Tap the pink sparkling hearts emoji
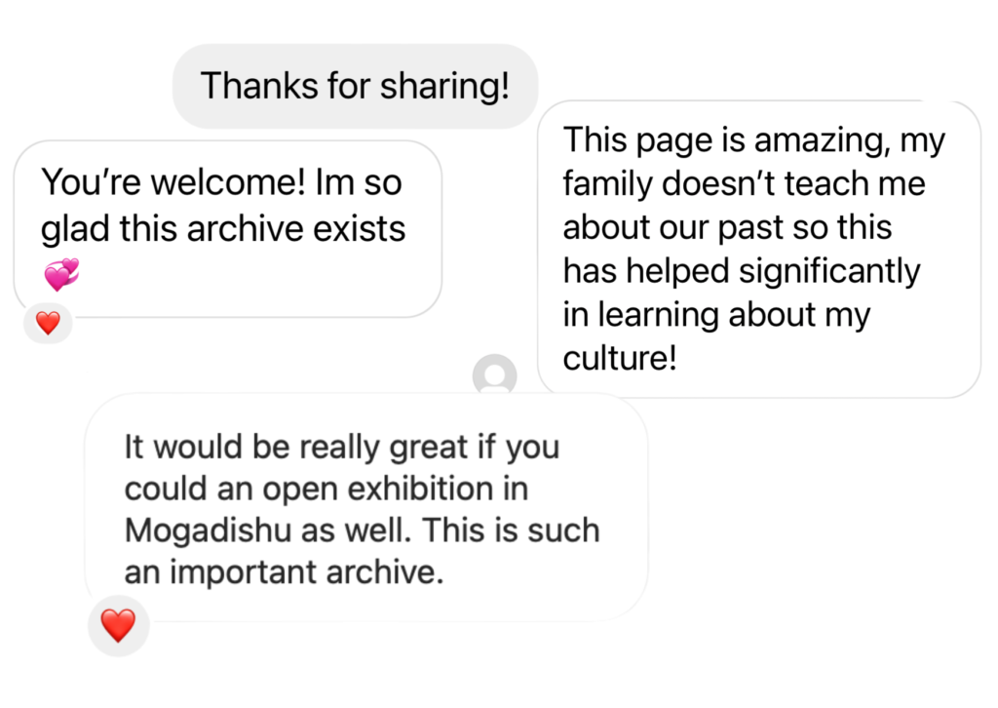The image size is (998, 708). (x=61, y=275)
